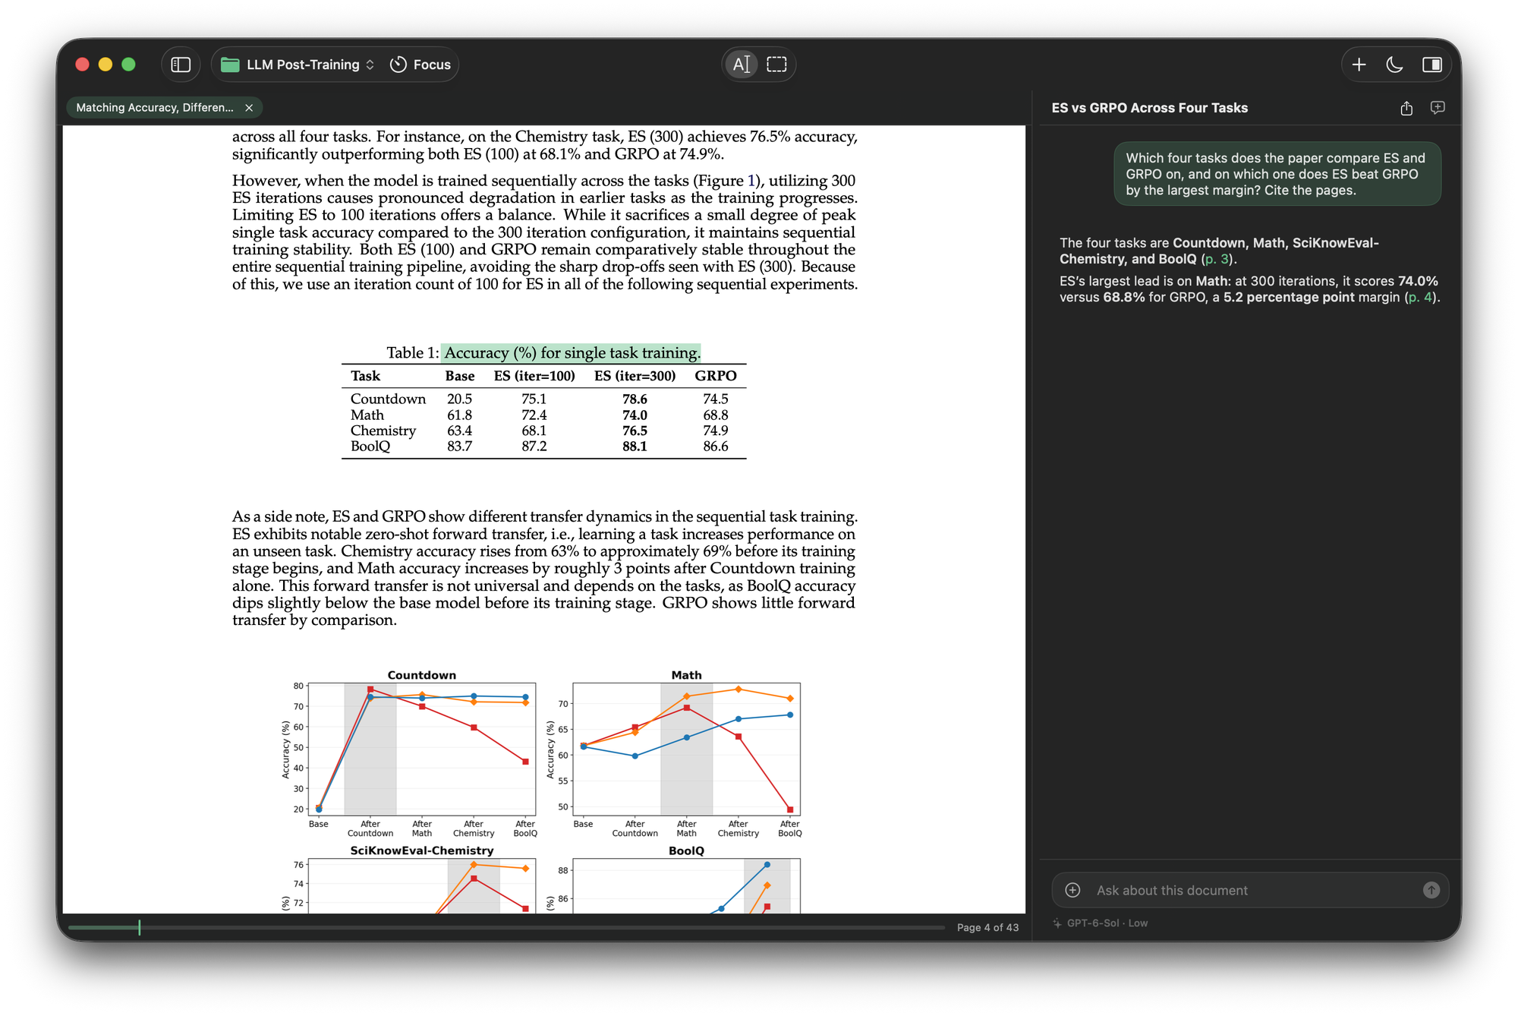Send the chat message arrow
This screenshot has width=1518, height=1016.
(x=1431, y=890)
